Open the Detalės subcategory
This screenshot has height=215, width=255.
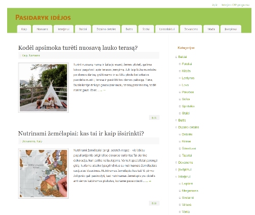(187, 134)
